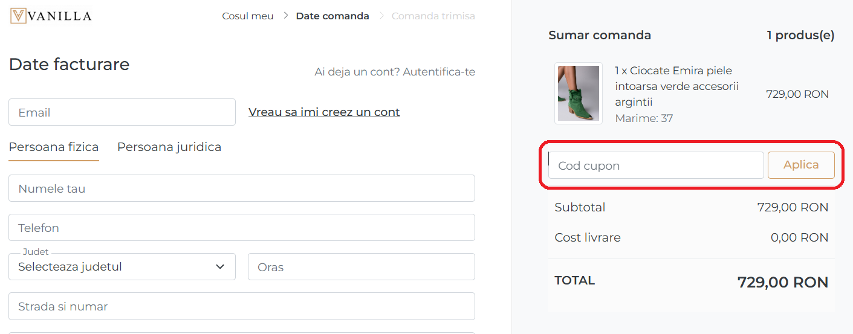853x334 pixels.
Task: Open the Autentifica-te login link
Action: [x=439, y=72]
